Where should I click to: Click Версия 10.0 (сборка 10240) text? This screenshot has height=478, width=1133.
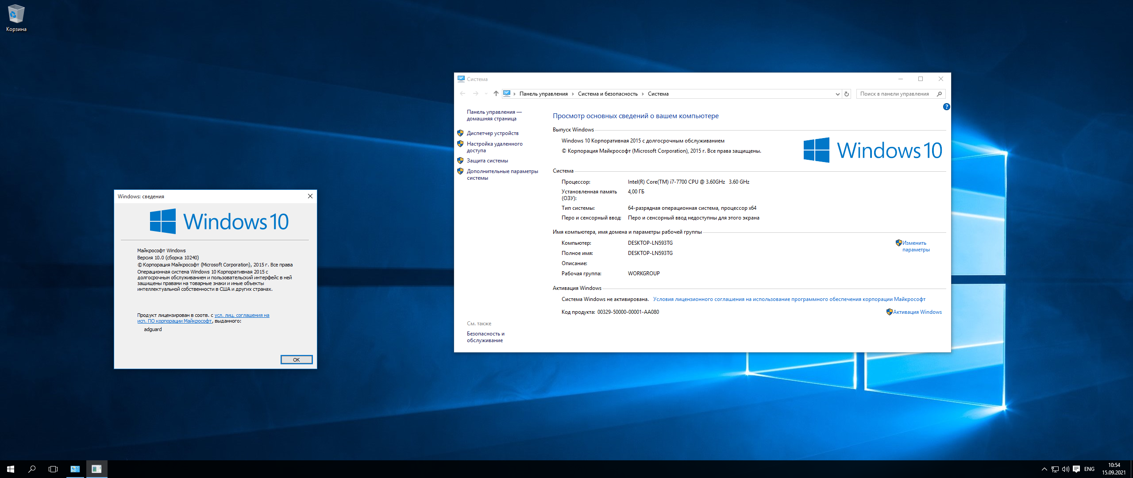point(168,258)
